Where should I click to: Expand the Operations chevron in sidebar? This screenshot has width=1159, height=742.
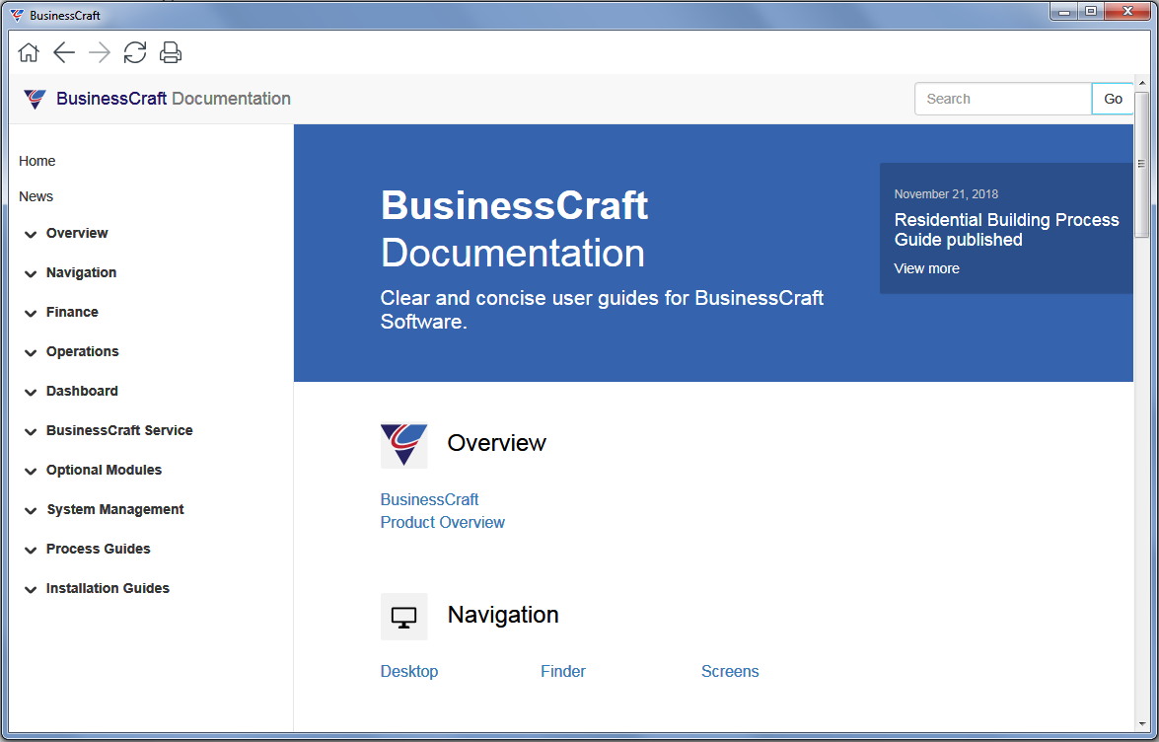pyautogui.click(x=31, y=352)
